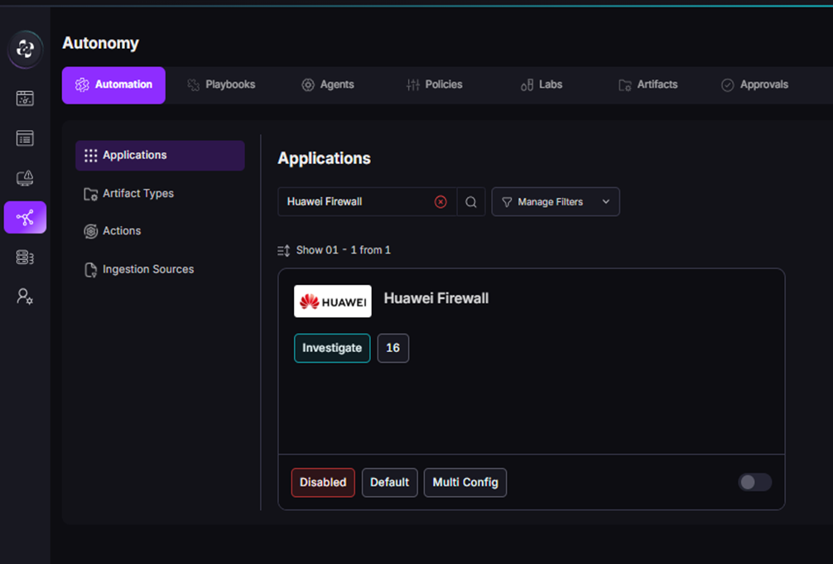Open the list view icon in left sidebar
The height and width of the screenshot is (564, 833).
25,138
